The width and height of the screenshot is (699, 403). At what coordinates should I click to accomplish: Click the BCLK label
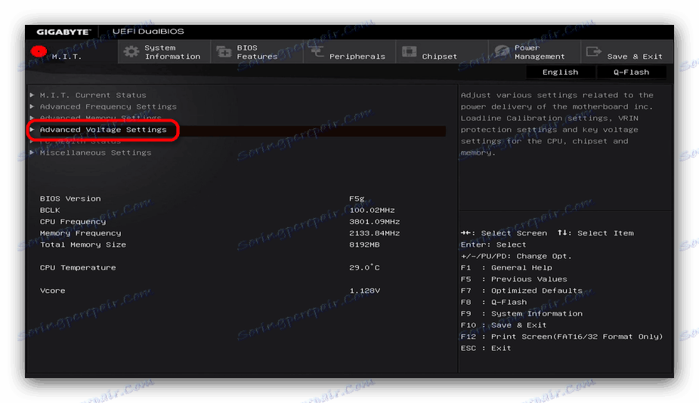click(49, 211)
